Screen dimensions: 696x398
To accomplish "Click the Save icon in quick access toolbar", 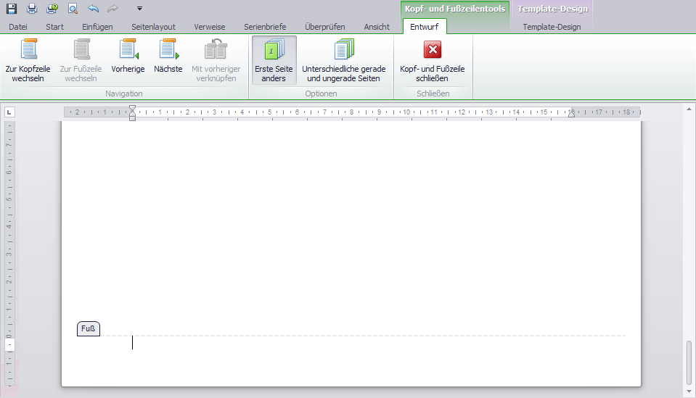I will pos(11,9).
